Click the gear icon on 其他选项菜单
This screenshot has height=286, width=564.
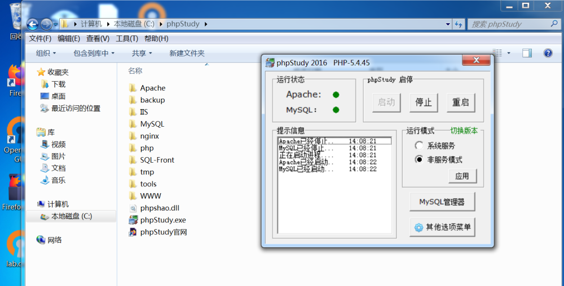tap(418, 227)
